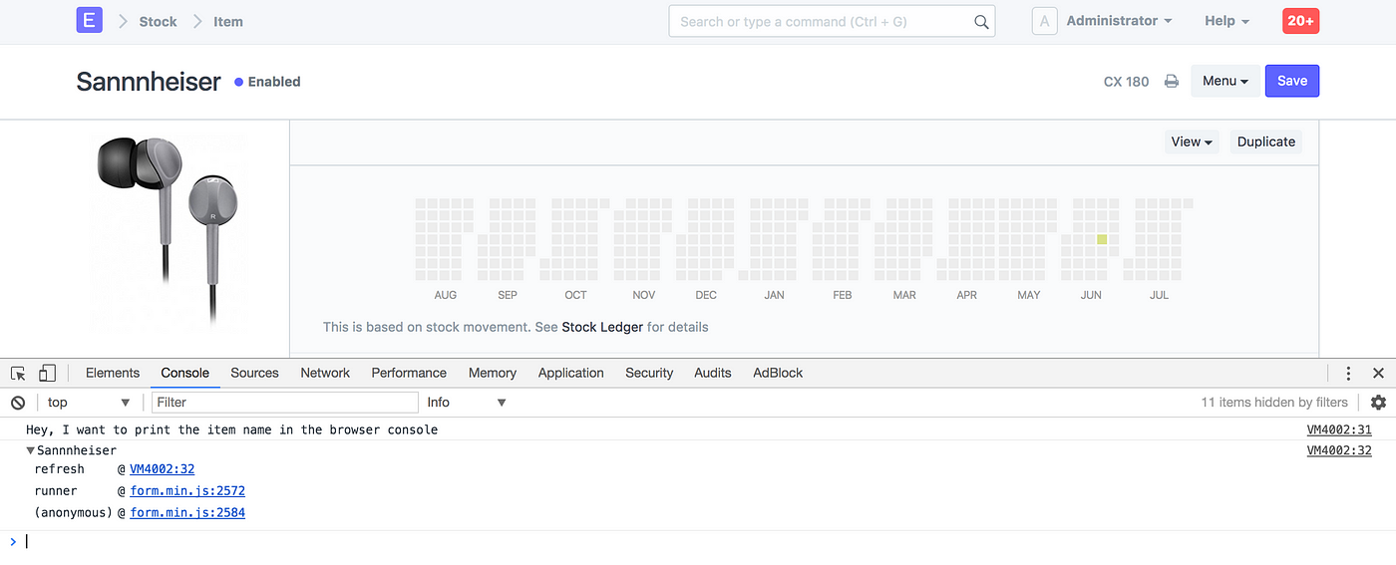Collapse the Sannnheiser stack trace triangle
The width and height of the screenshot is (1396, 565).
pyautogui.click(x=31, y=451)
